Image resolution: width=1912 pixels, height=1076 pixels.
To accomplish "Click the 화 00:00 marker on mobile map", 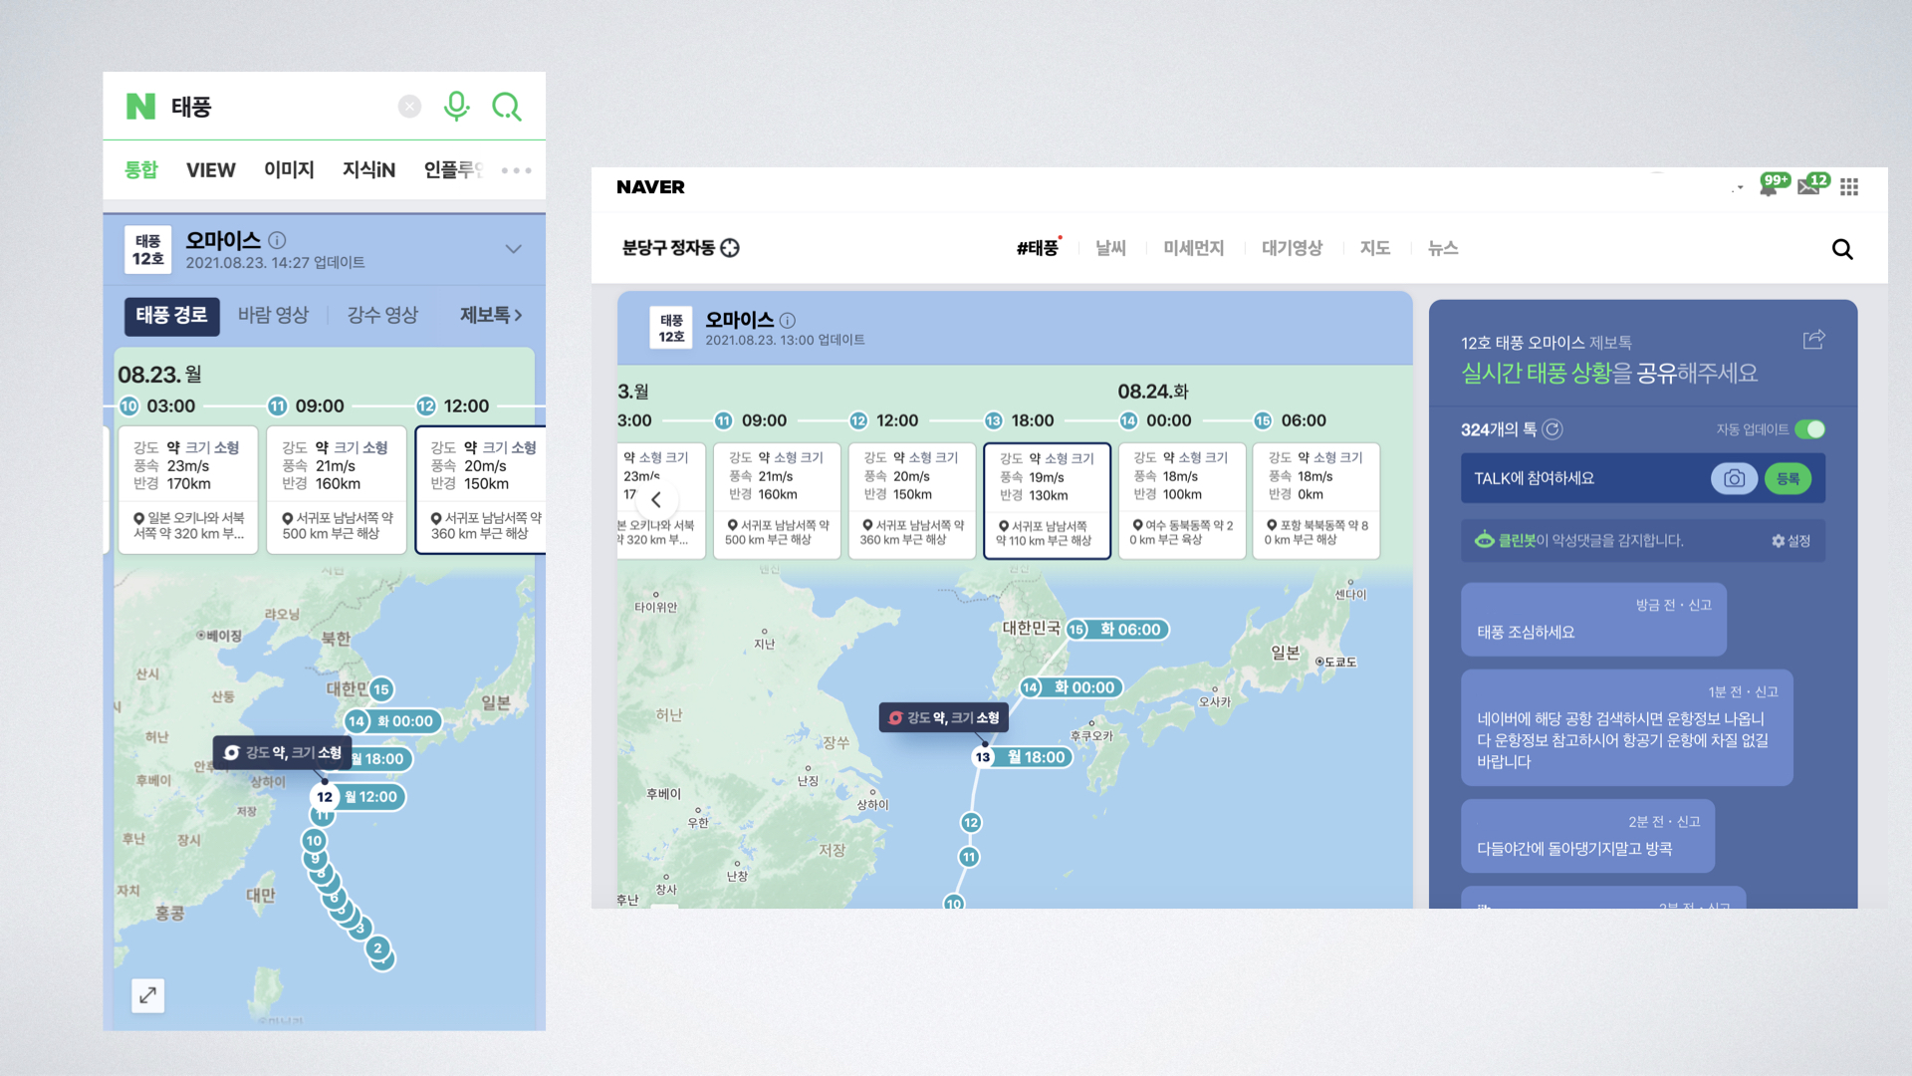I will (x=391, y=721).
